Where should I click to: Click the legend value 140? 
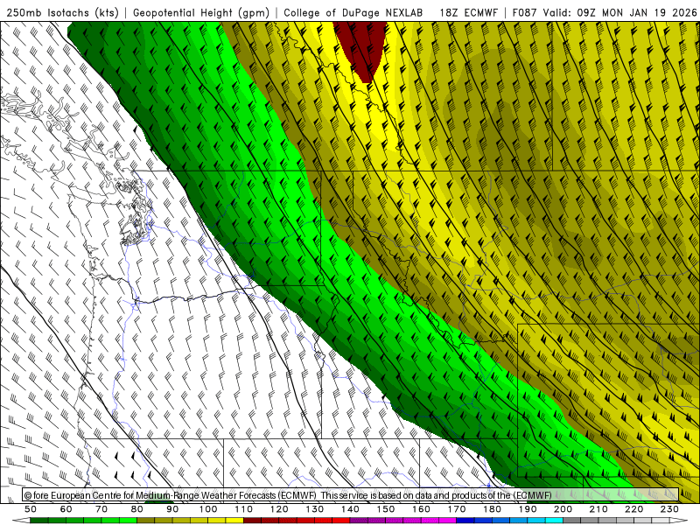pos(350,509)
